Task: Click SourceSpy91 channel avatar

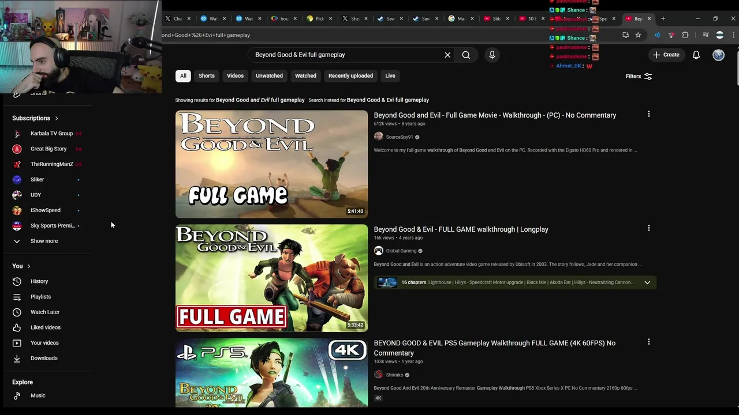Action: 378,137
